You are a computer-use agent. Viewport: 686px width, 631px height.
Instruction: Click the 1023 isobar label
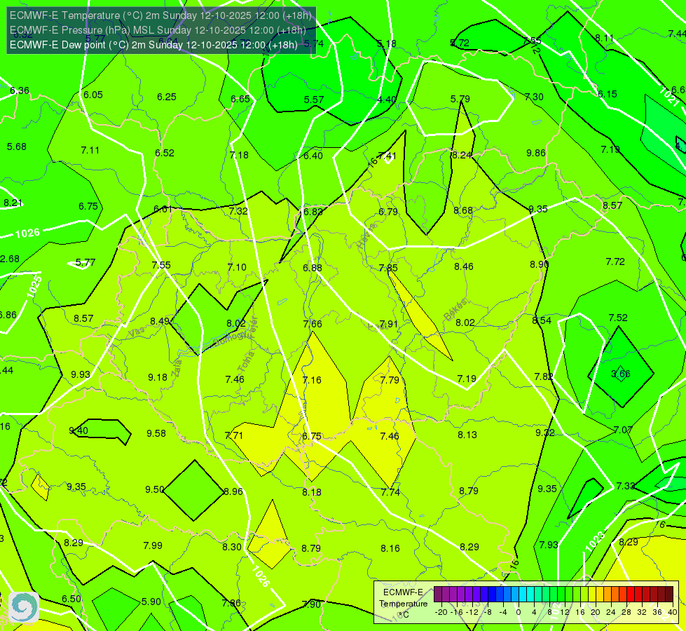[x=596, y=541]
